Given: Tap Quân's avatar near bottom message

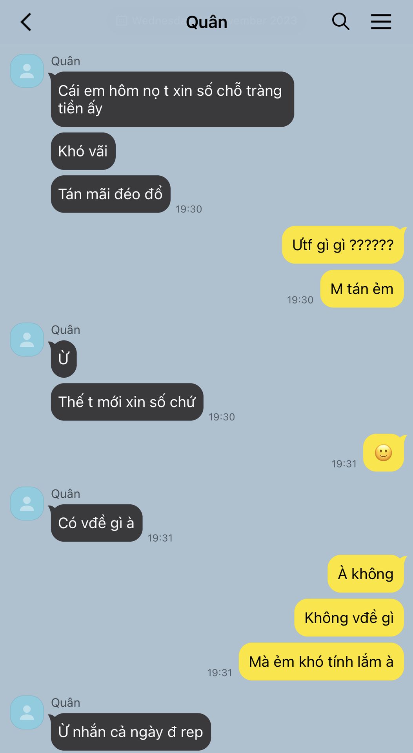Looking at the screenshot, I should (x=27, y=712).
